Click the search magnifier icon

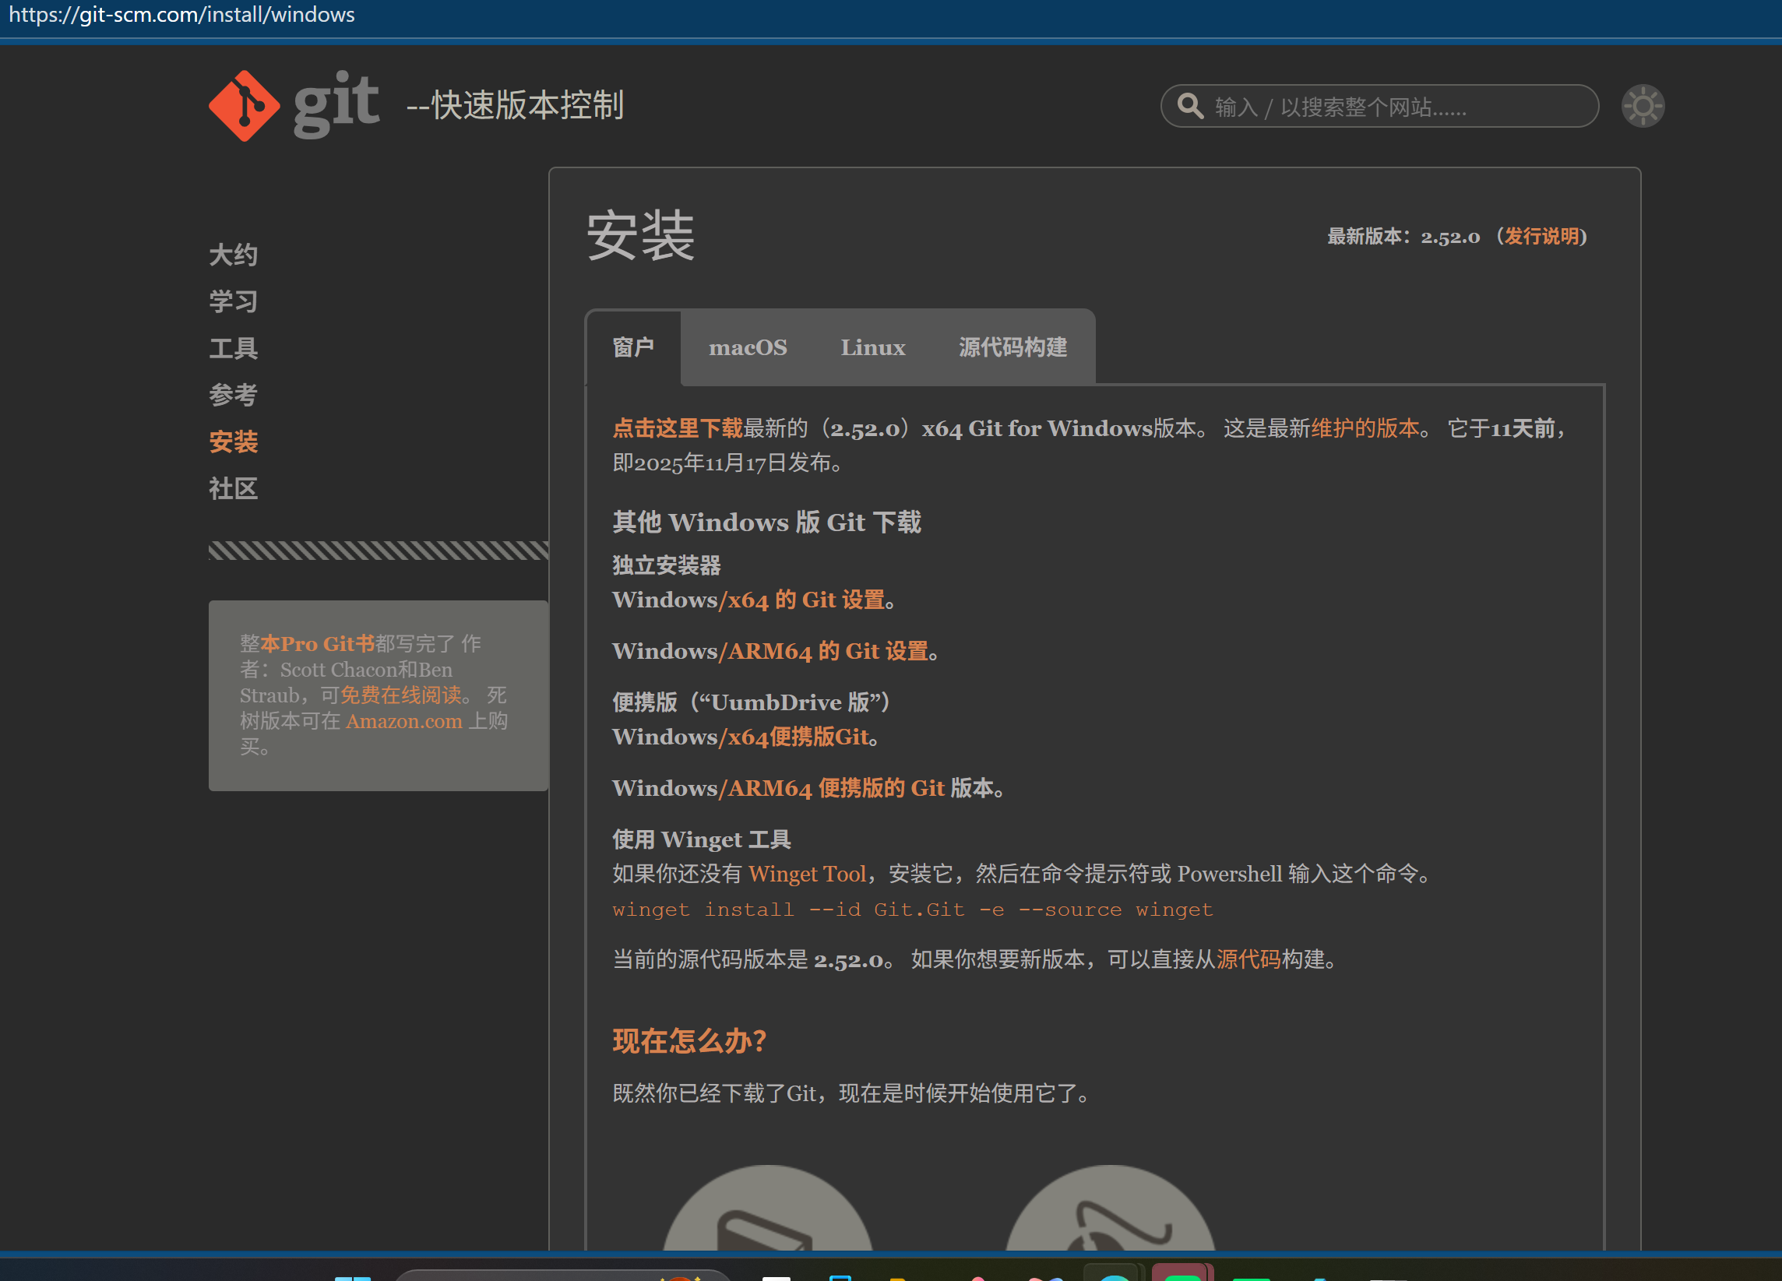point(1190,106)
